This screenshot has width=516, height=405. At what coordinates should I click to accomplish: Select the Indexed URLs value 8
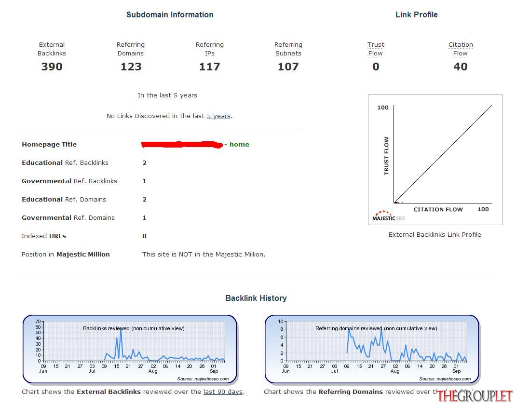[x=144, y=236]
